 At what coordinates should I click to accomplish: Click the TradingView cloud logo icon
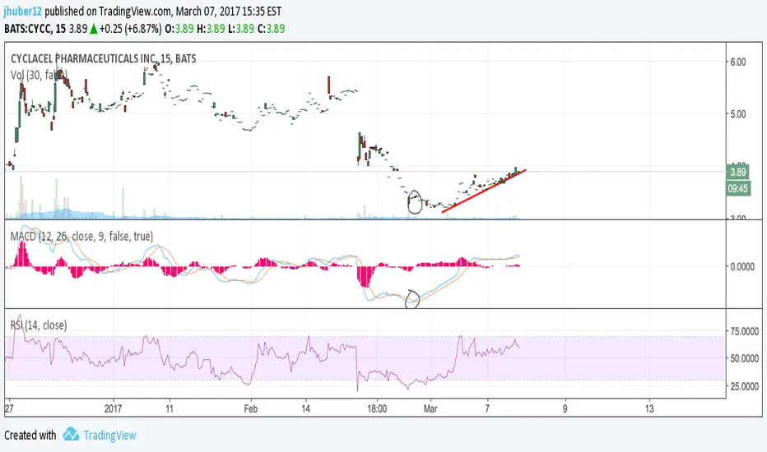[x=71, y=434]
